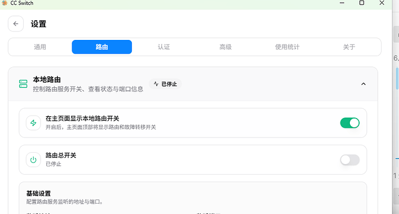Open the 高级 settings tab

click(226, 47)
